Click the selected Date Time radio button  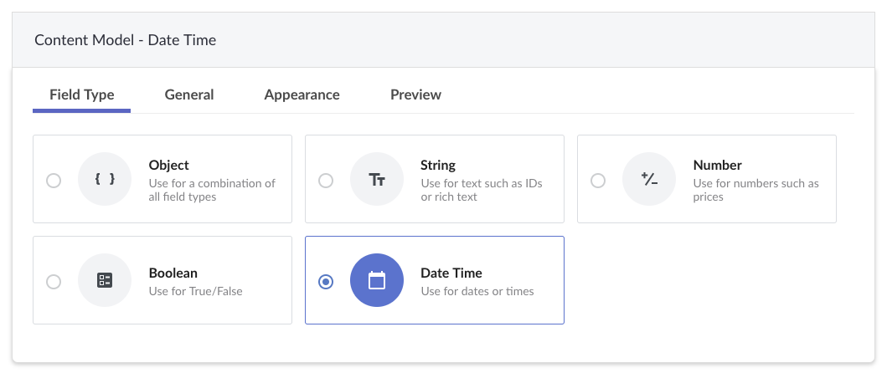coord(326,281)
